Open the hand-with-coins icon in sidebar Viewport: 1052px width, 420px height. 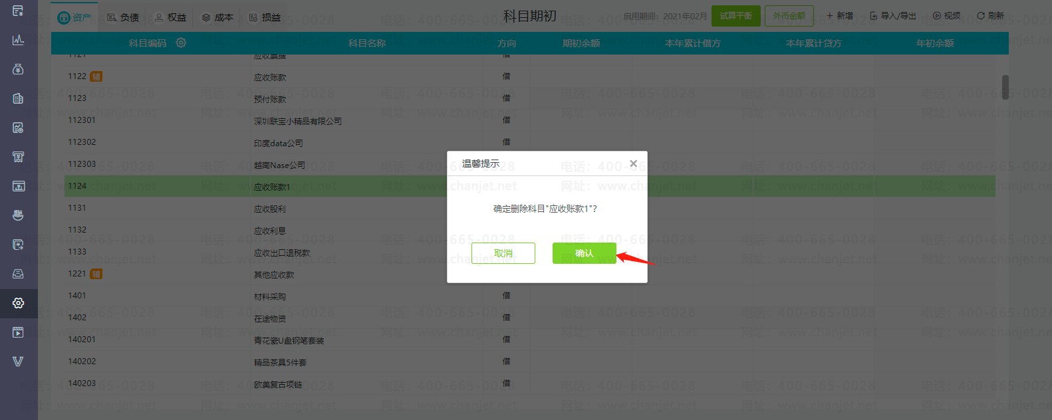[18, 215]
